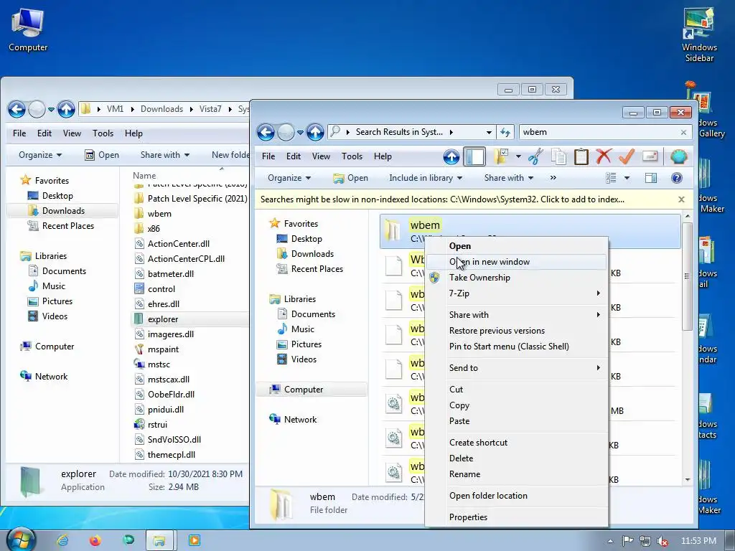The width and height of the screenshot is (735, 551).
Task: Expand Share with in context menu
Action: coord(517,315)
